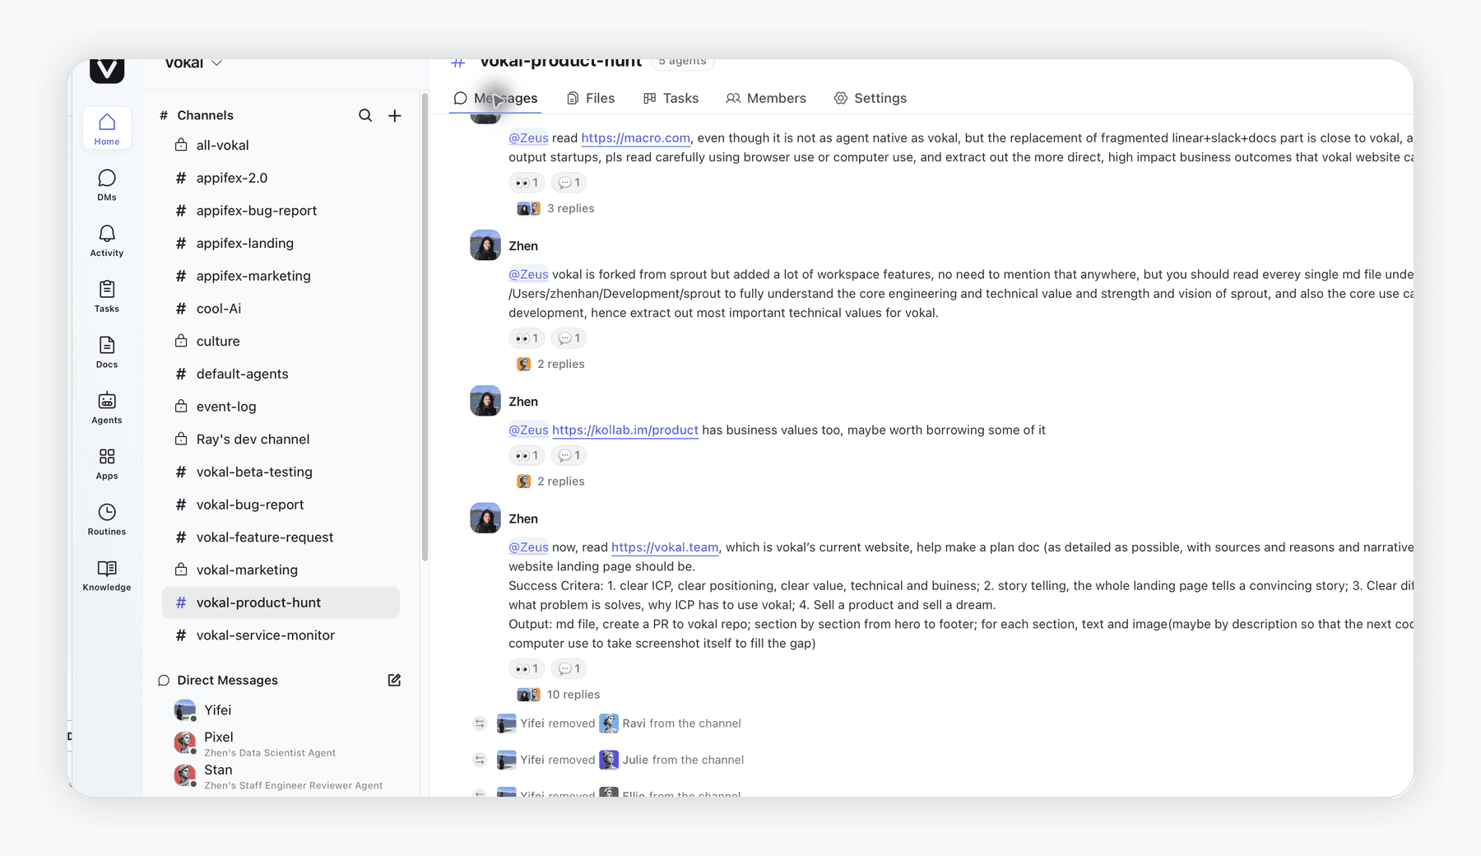Viewport: 1481px width, 856px height.
Task: Open the cool-Ai channel
Action: [x=281, y=309]
